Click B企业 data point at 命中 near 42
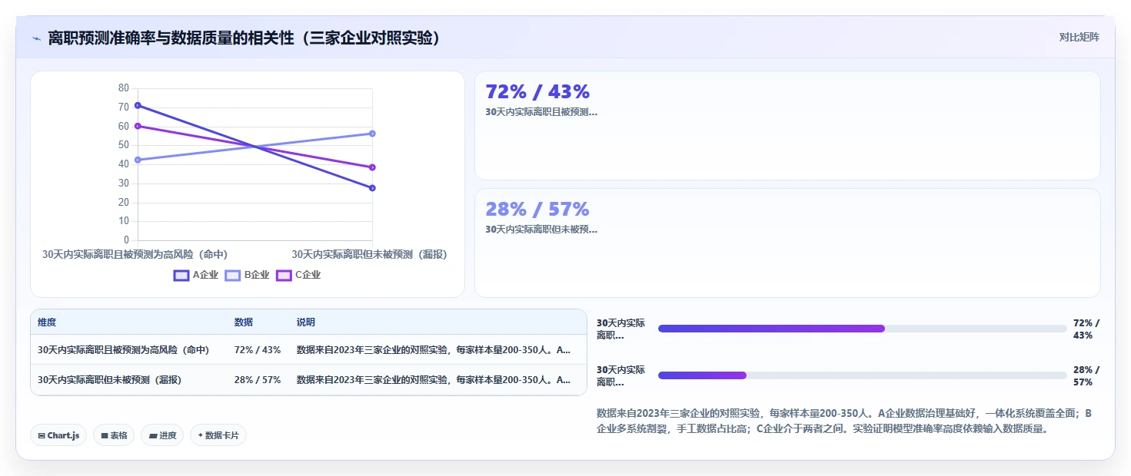This screenshot has width=1131, height=476. pos(138,160)
